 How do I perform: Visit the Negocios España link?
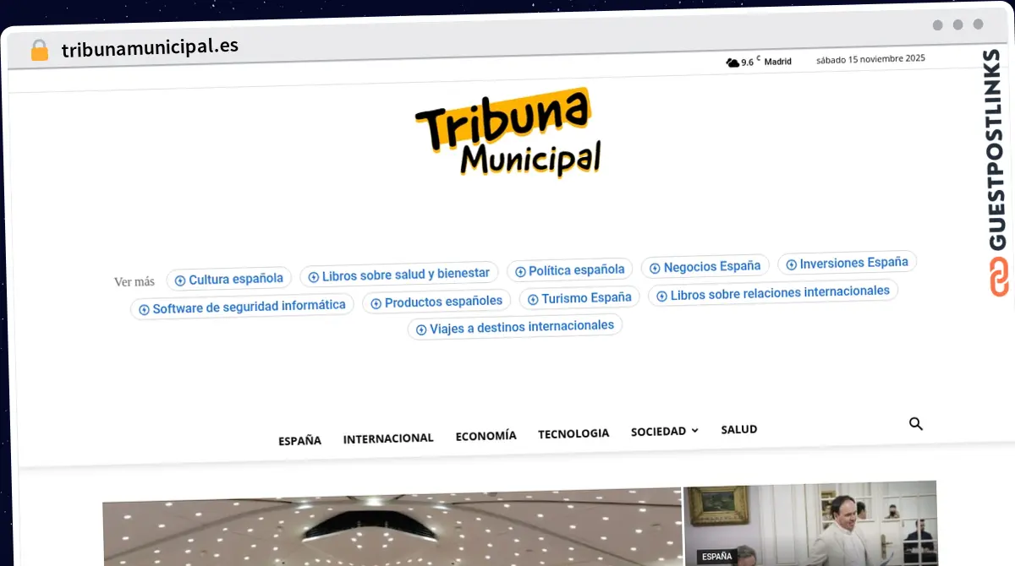point(705,266)
